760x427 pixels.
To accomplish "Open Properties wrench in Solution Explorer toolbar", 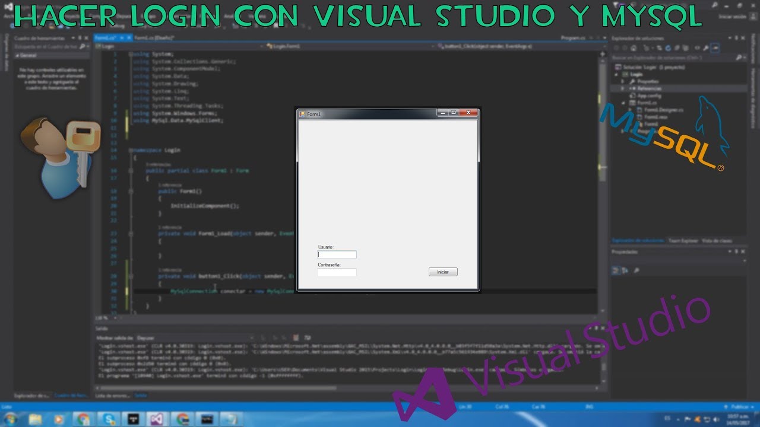I will [x=706, y=48].
